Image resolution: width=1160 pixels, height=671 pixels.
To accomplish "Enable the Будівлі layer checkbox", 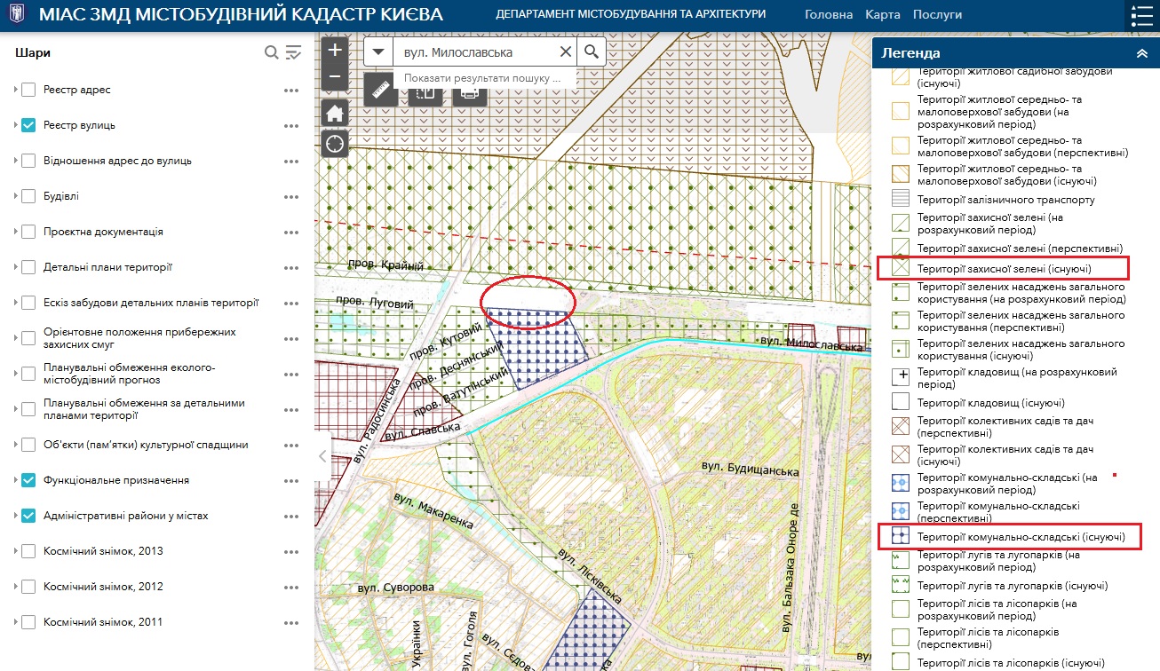I will [28, 196].
